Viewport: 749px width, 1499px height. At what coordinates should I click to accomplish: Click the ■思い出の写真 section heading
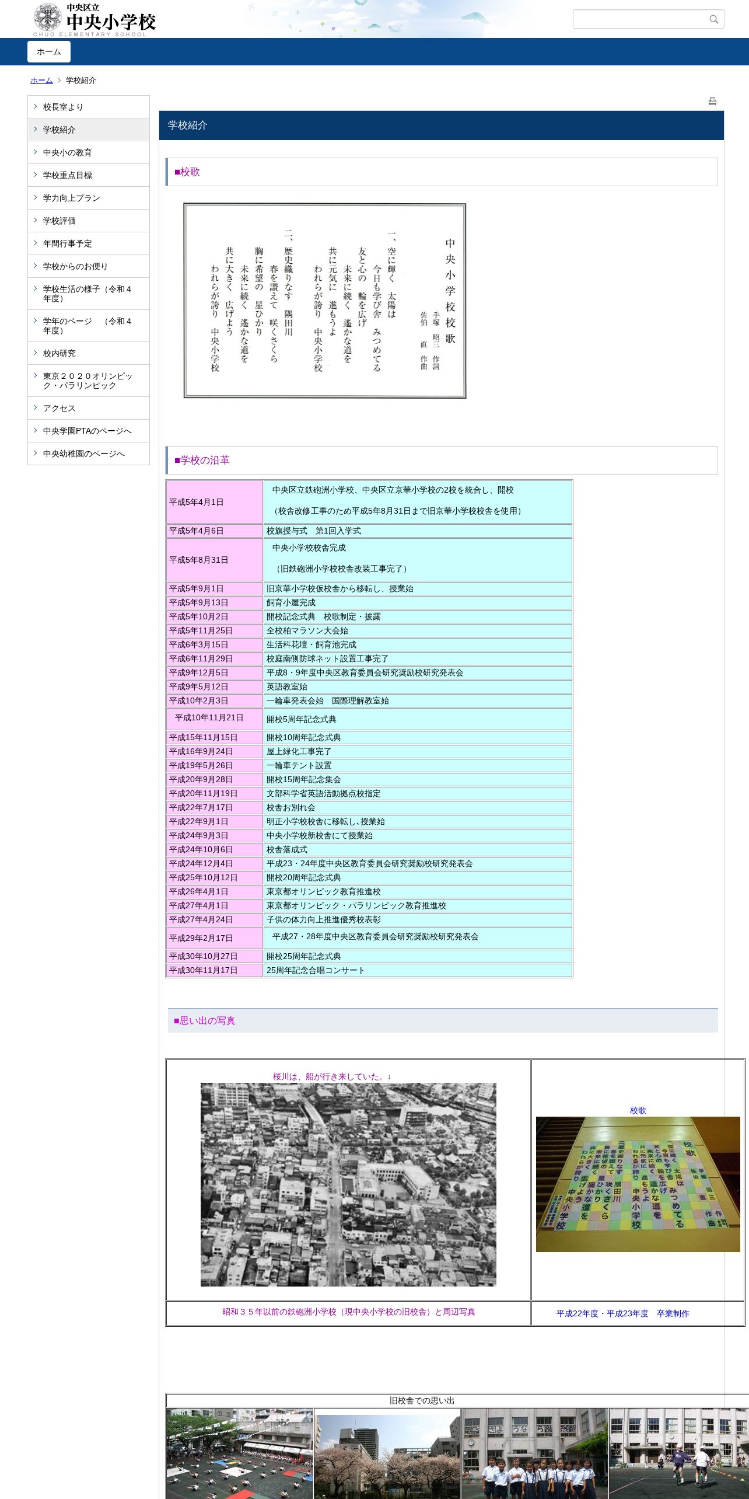pos(443,1021)
